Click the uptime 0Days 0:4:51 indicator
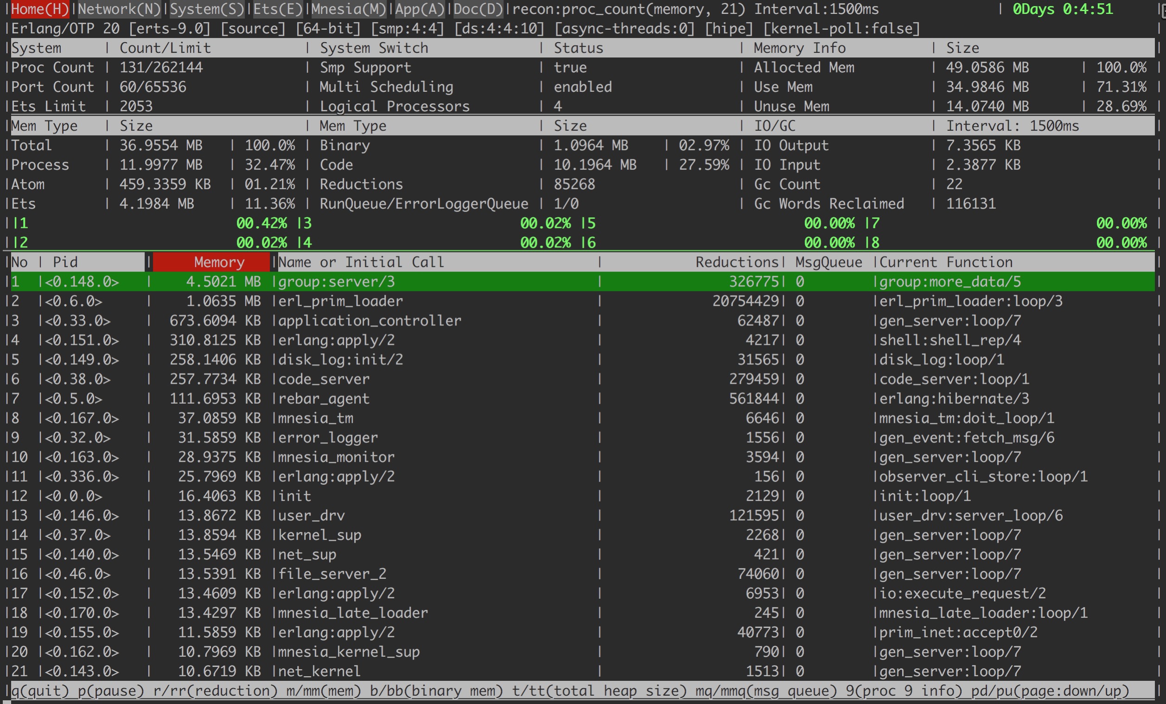 [1062, 9]
